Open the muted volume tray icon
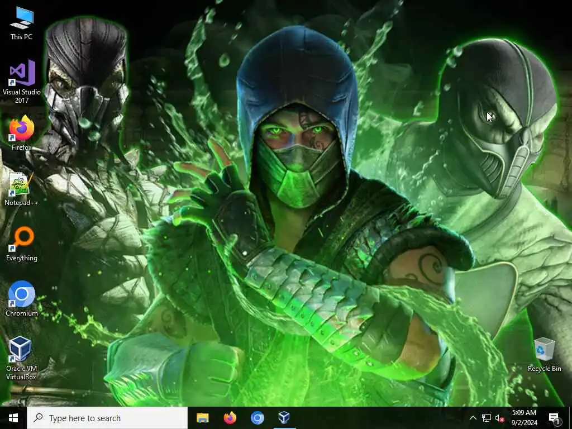The image size is (572, 429). pos(500,418)
